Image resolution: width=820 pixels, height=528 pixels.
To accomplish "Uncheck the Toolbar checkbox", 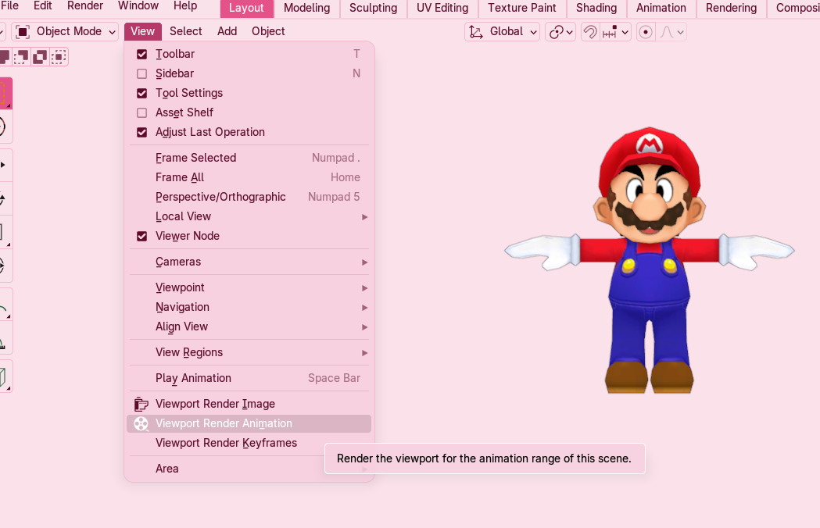I will (x=141, y=55).
